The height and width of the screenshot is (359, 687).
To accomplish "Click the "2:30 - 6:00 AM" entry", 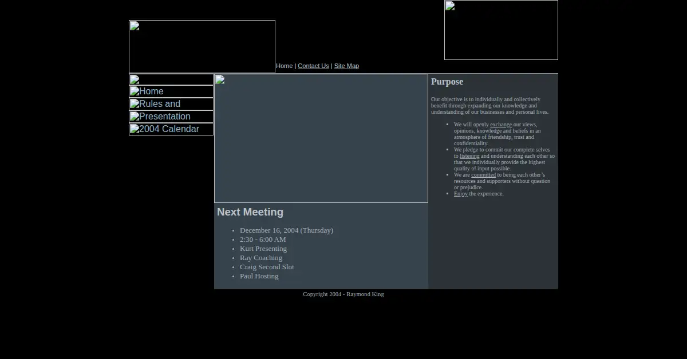I will click(x=263, y=240).
